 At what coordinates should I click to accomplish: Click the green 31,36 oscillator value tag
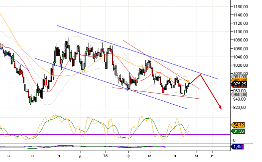pyautogui.click(x=238, y=131)
